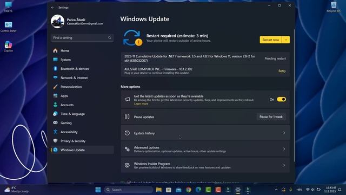Open Recycle Bin desktop icon
Screen dimensions: 346x195
[x=334, y=7]
